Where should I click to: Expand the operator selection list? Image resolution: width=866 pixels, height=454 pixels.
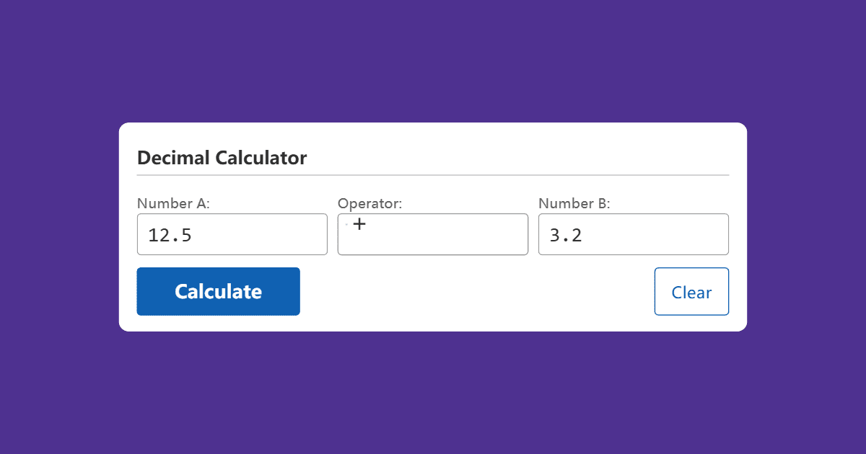pos(432,234)
